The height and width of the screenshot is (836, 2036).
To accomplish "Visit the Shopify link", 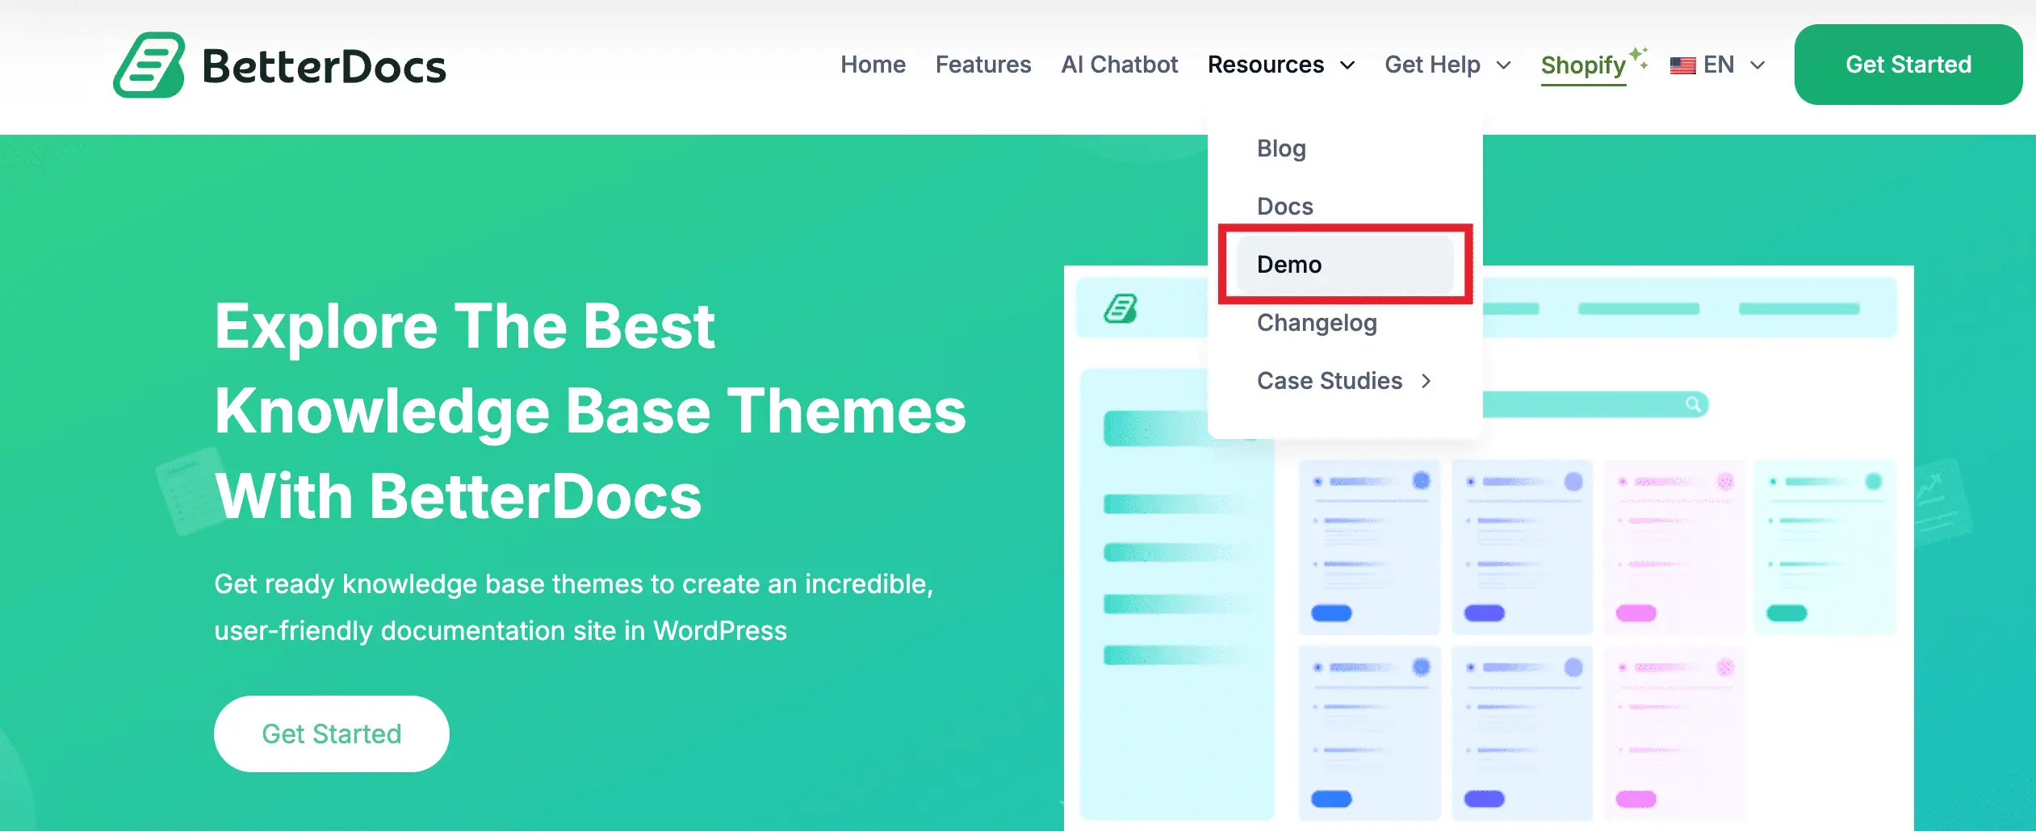I will pos(1583,65).
